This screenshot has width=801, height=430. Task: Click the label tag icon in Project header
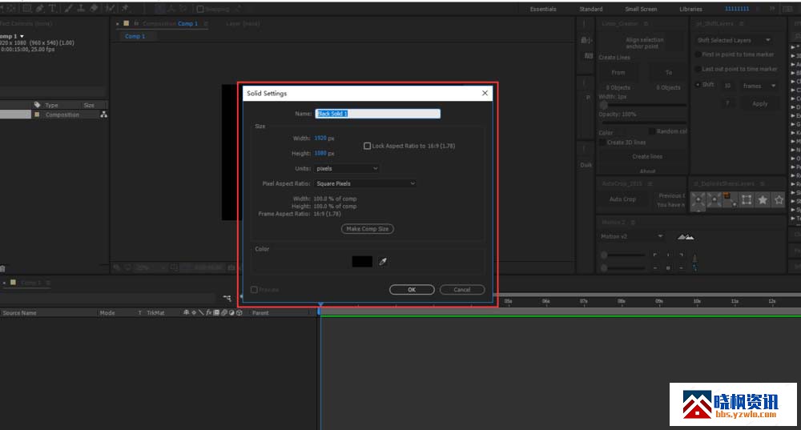coord(38,105)
